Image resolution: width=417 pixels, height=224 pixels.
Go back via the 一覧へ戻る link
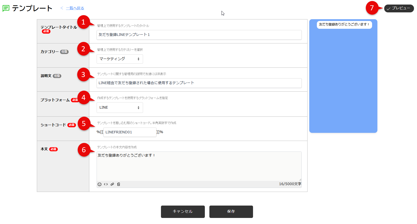(x=75, y=8)
